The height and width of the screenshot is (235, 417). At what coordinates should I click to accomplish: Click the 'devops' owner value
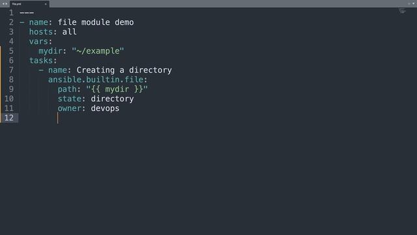tap(105, 108)
